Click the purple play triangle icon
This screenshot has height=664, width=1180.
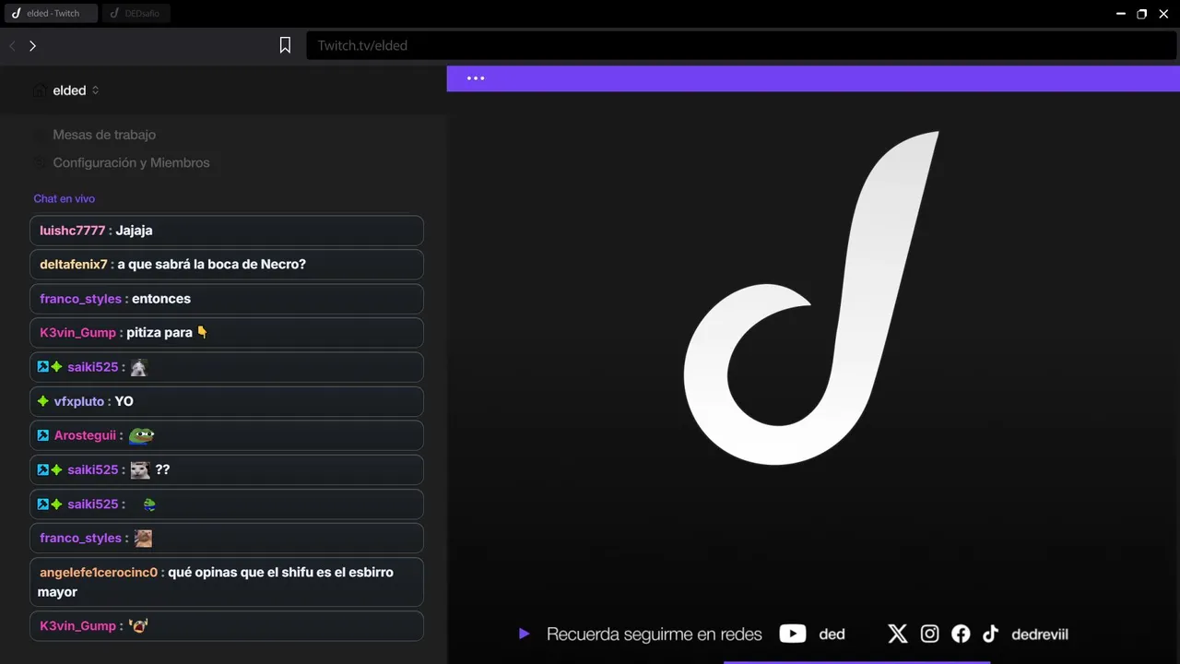(524, 634)
